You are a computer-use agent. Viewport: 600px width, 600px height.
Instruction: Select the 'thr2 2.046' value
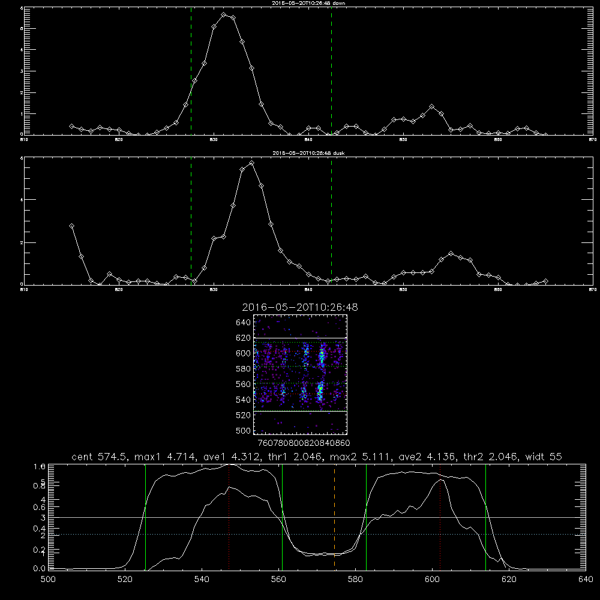[491, 457]
